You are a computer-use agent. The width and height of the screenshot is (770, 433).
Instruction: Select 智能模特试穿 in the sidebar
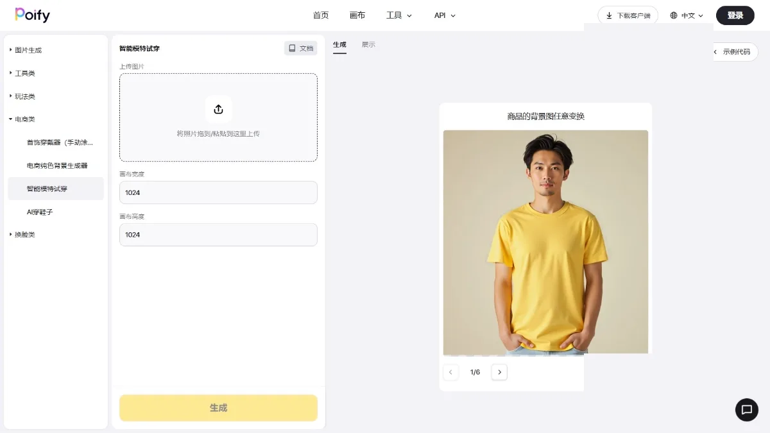[56, 189]
